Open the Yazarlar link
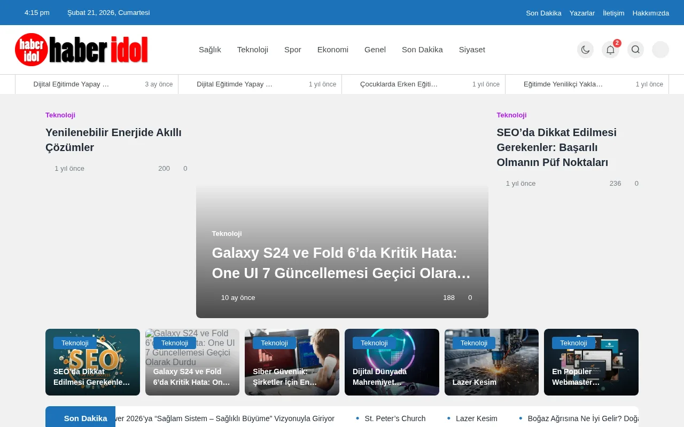This screenshot has height=427, width=684. pos(582,13)
